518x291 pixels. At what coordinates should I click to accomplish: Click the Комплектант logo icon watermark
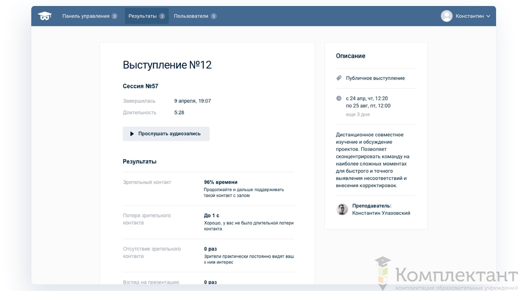383,274
